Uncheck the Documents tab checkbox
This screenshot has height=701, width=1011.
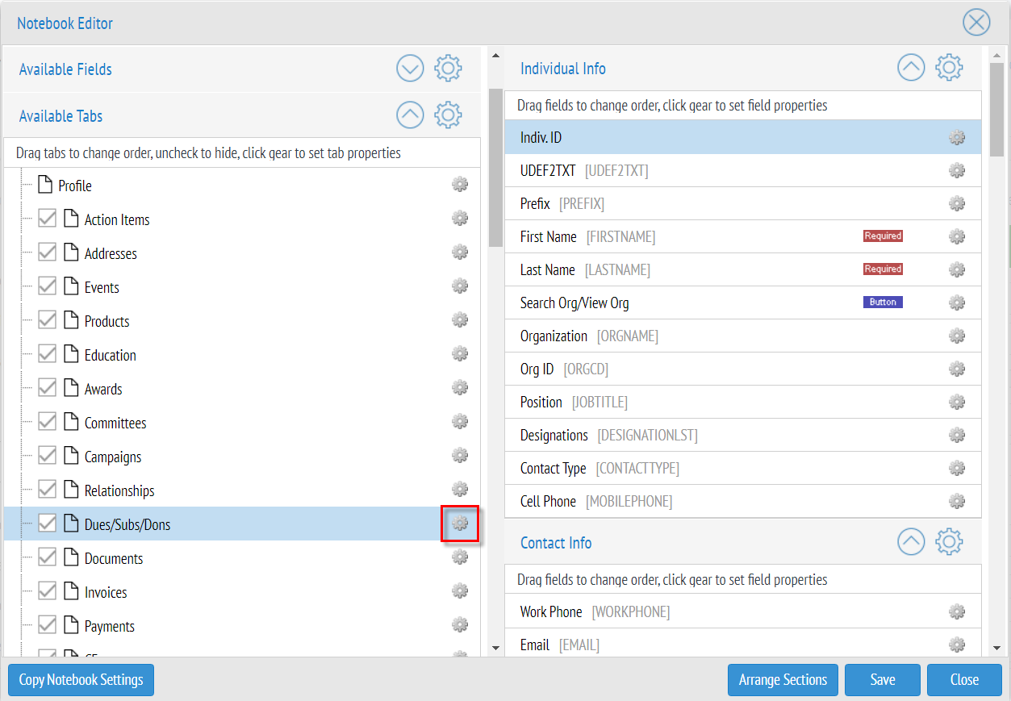tap(48, 557)
